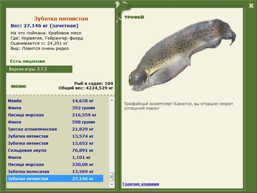Image resolution: width=257 pixels, height=193 pixels.
Task: Click highlighted Зубатка пятнистая 27,146 кг row
Action: point(55,178)
